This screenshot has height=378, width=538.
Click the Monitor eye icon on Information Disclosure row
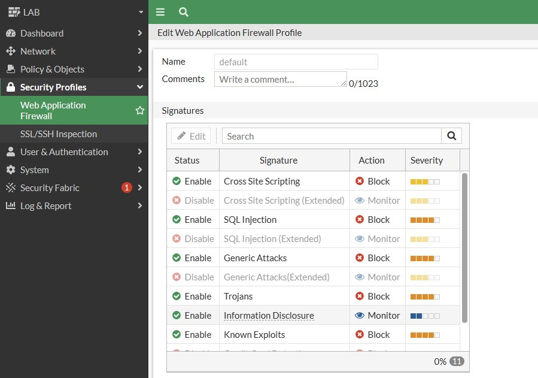pos(360,315)
